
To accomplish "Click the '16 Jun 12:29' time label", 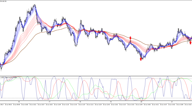I will coord(98,105).
